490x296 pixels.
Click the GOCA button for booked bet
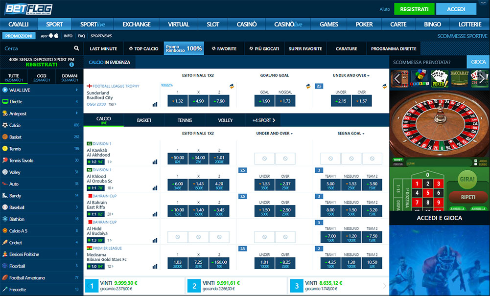[478, 62]
